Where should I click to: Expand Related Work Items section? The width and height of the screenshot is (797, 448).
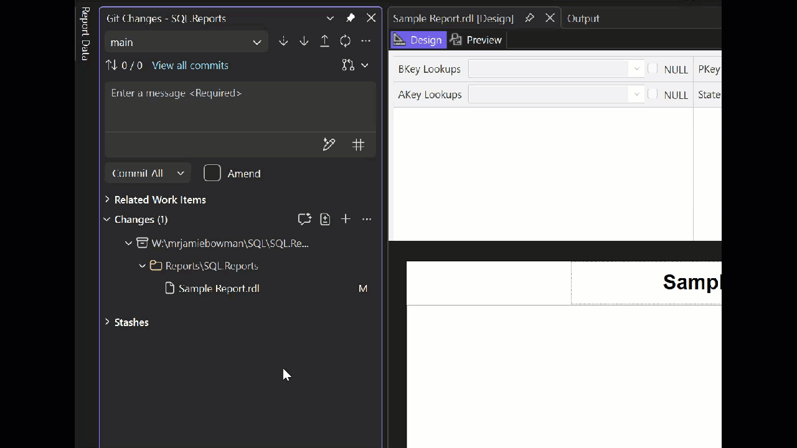tap(107, 200)
